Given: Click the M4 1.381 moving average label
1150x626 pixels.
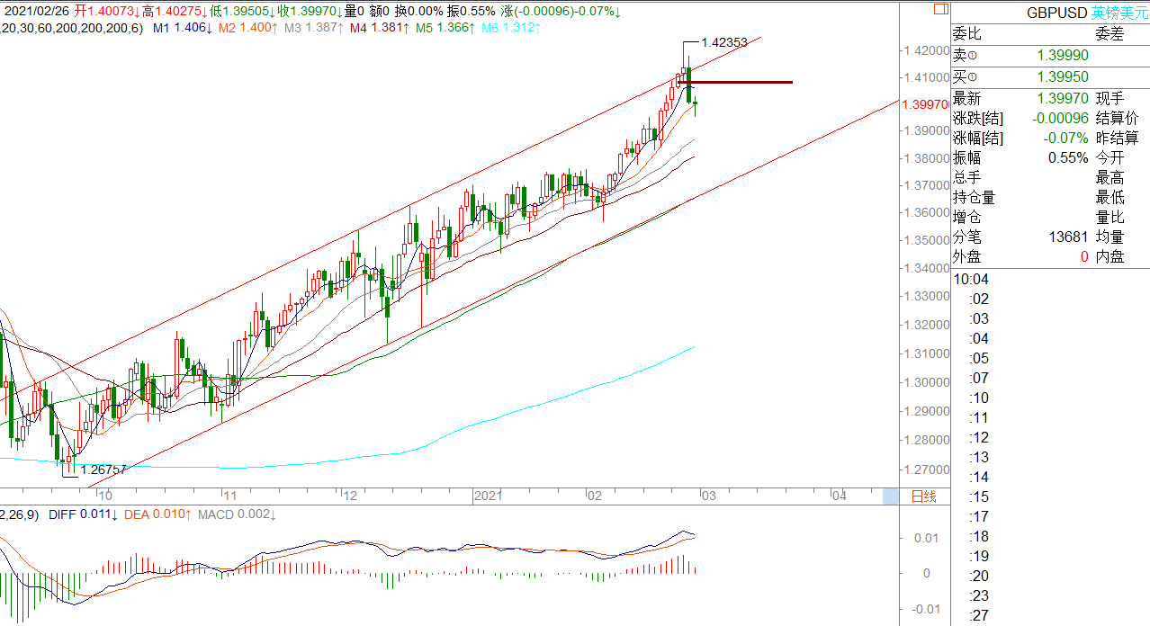Looking at the screenshot, I should click(x=379, y=29).
